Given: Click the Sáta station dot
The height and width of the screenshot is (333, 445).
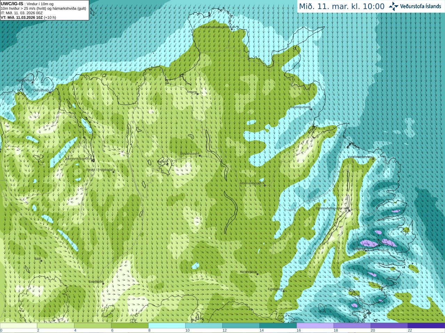Looking at the screenshot, I should [41, 261].
